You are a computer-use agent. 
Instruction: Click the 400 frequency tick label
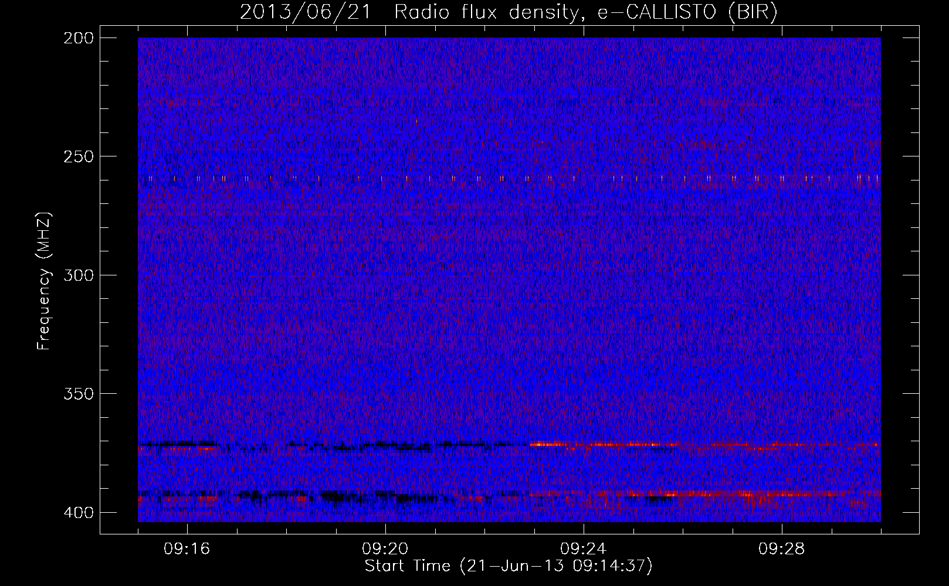pos(78,513)
